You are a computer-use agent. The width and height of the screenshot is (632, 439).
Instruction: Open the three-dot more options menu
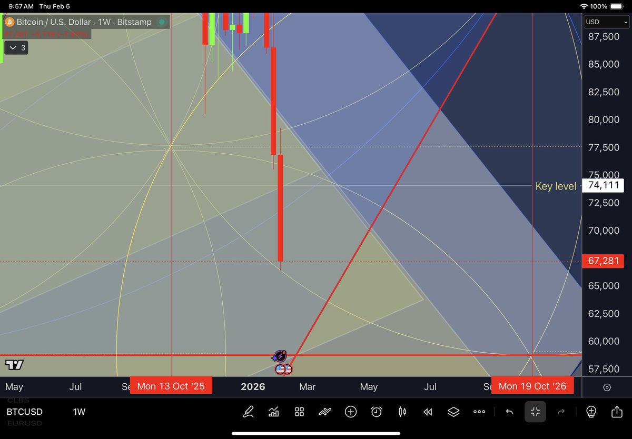tap(479, 412)
